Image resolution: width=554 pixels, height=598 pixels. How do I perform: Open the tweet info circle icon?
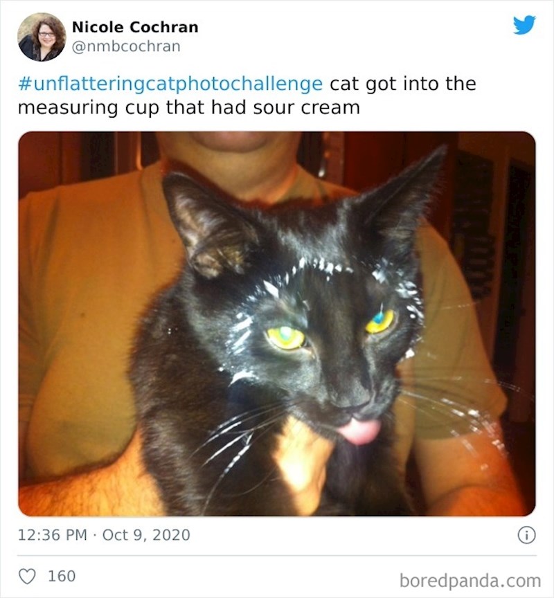tap(526, 535)
